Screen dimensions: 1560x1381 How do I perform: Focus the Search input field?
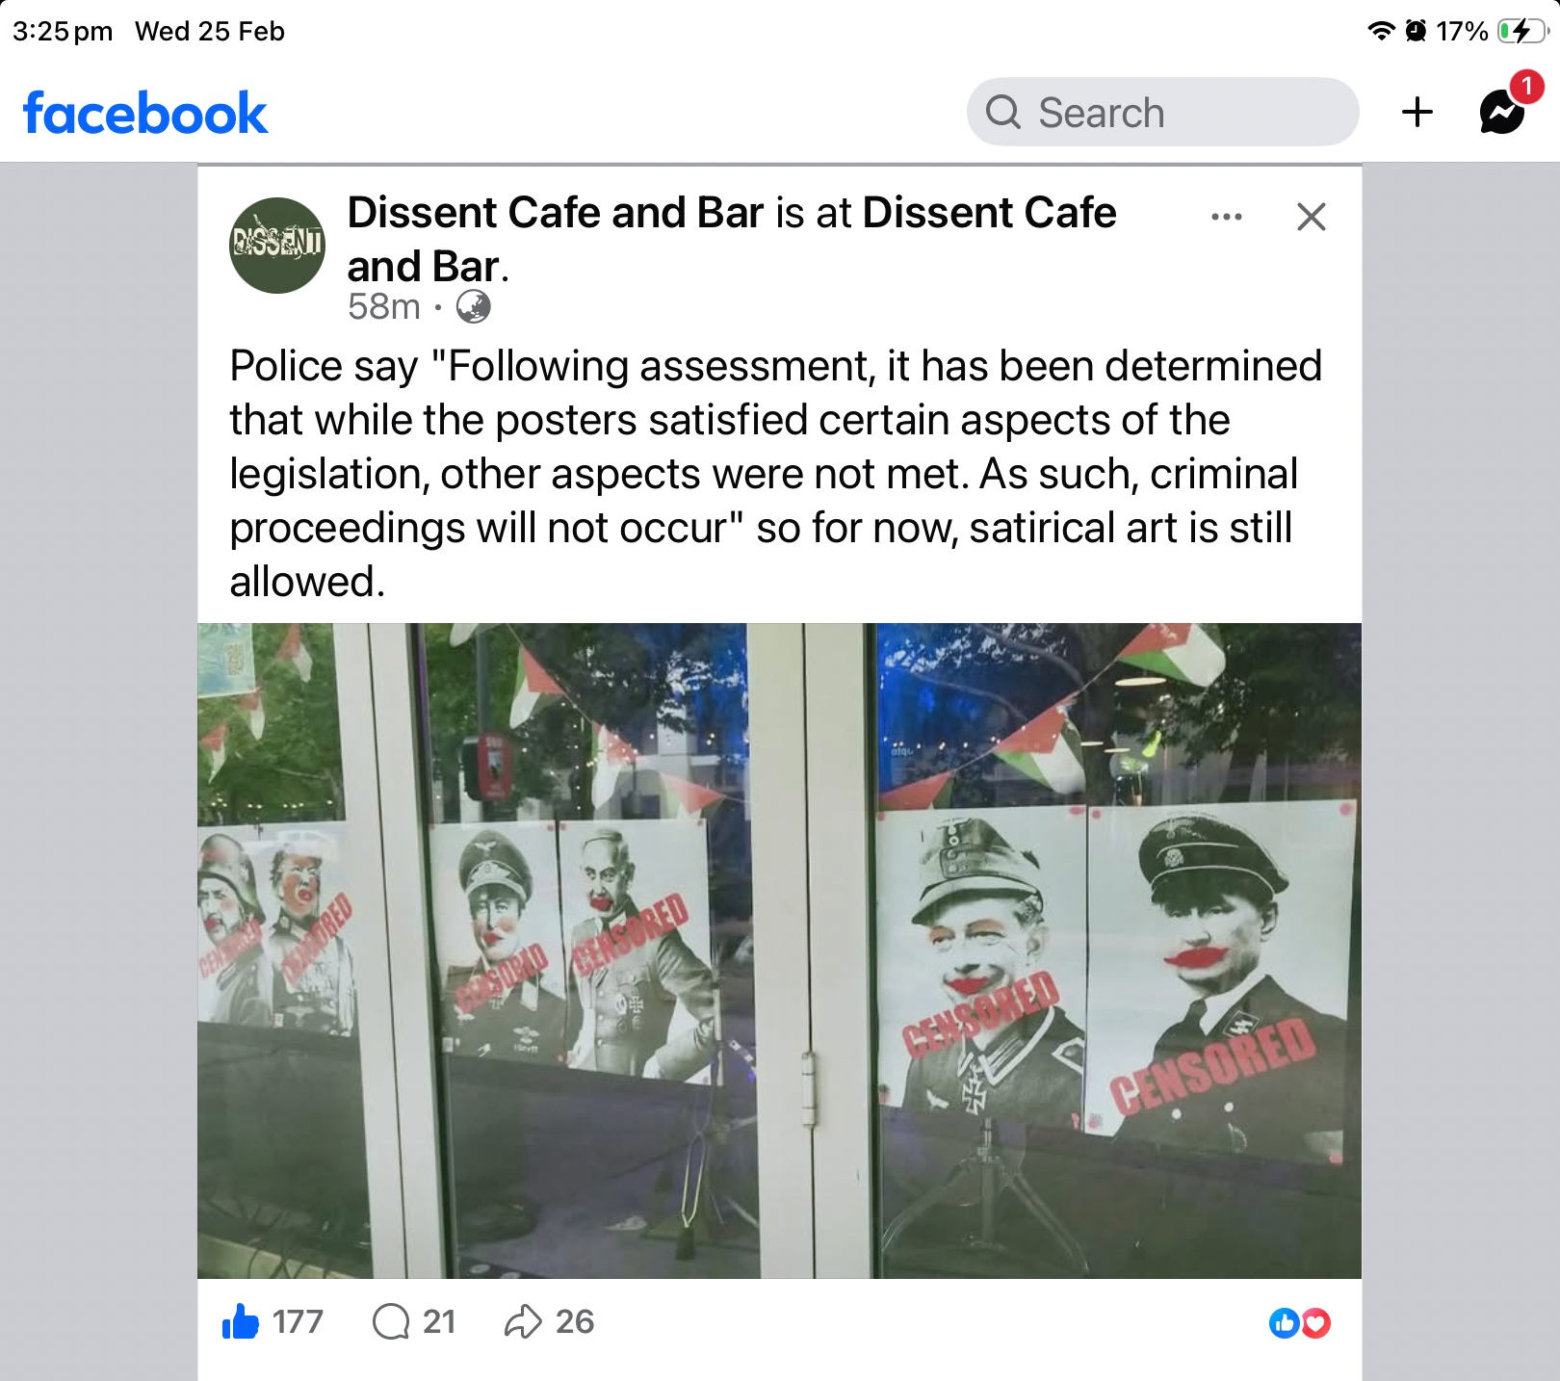tap(1163, 112)
